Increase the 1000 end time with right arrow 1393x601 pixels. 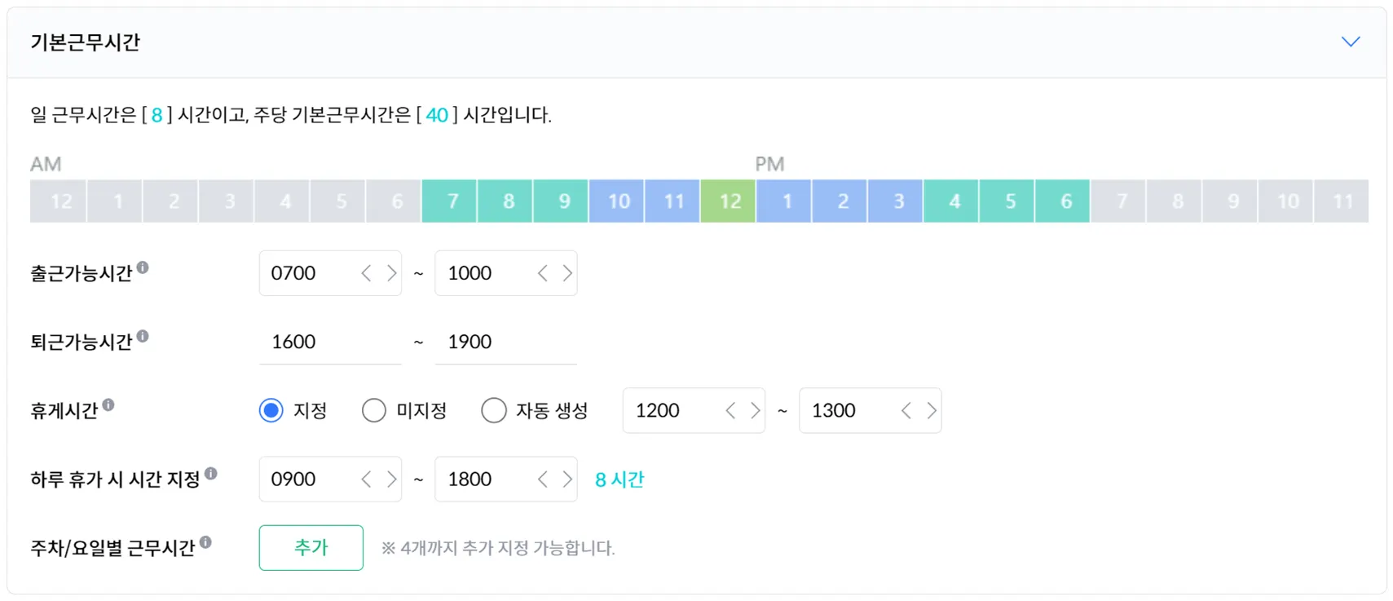click(x=567, y=273)
